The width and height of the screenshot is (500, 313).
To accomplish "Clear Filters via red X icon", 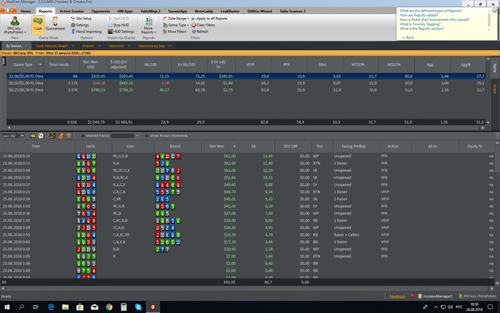I will coord(194,25).
